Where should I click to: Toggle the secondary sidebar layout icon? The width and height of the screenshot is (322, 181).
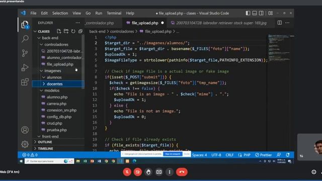click(x=261, y=13)
